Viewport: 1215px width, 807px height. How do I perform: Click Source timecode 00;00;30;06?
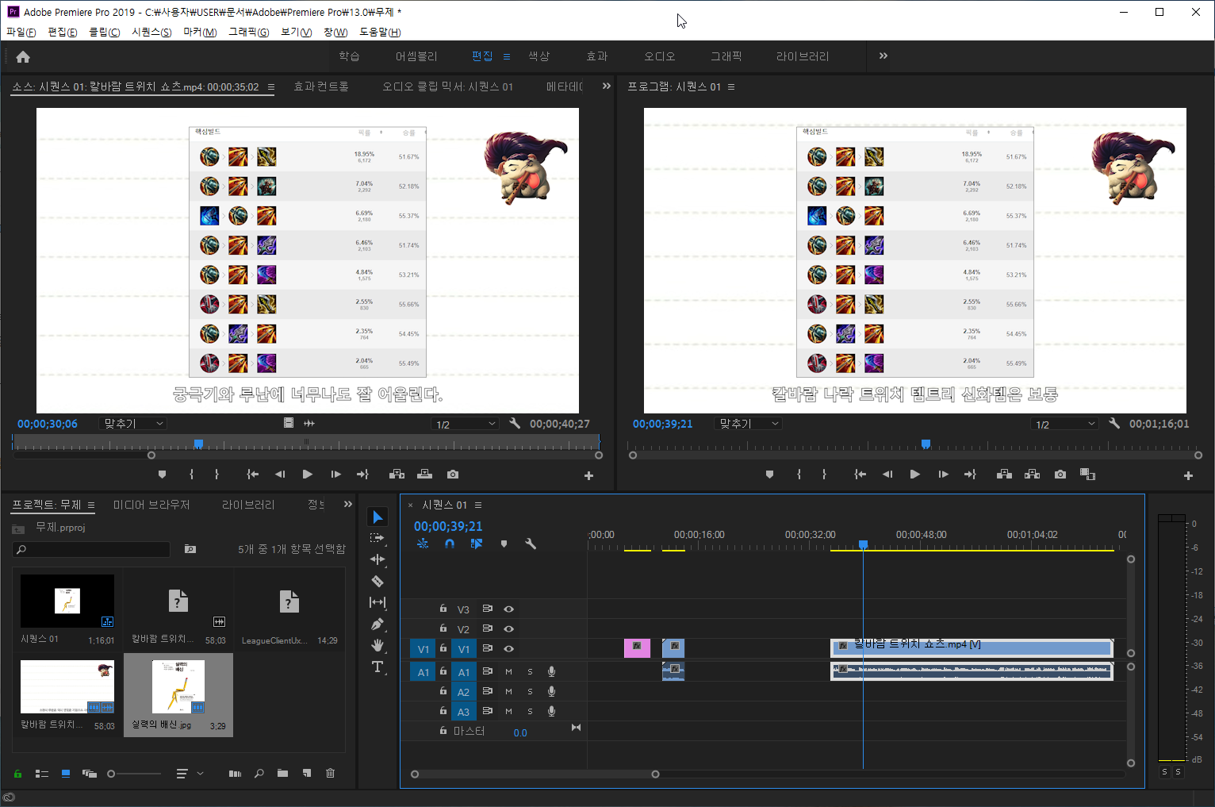(48, 424)
